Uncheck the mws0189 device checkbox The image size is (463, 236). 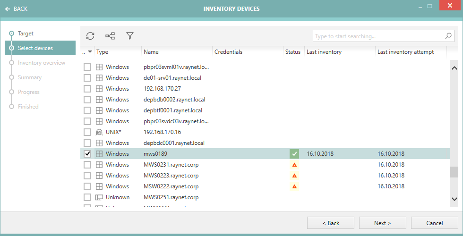87,154
